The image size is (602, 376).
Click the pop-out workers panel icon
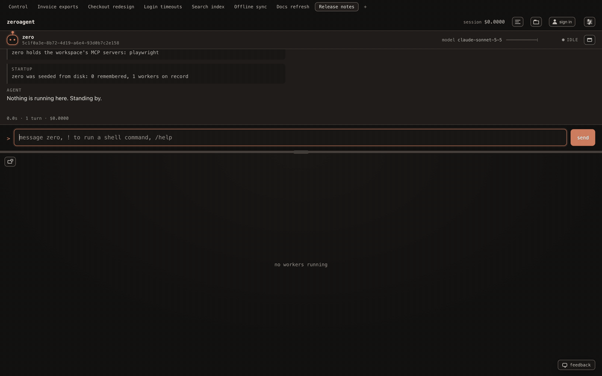(x=10, y=161)
